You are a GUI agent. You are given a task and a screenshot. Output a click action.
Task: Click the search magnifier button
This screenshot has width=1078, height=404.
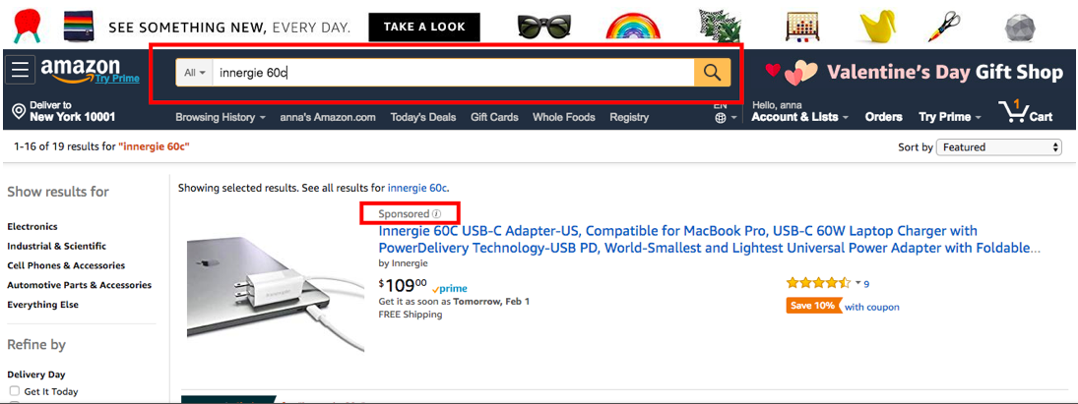(712, 73)
